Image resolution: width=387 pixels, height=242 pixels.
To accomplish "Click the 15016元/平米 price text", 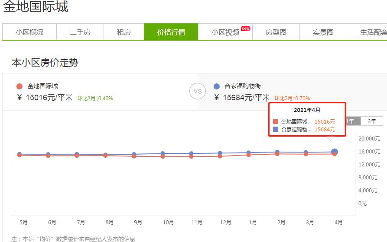I will pyautogui.click(x=49, y=98).
